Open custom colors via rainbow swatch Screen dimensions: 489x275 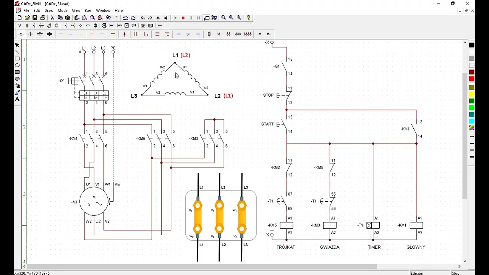(472, 128)
